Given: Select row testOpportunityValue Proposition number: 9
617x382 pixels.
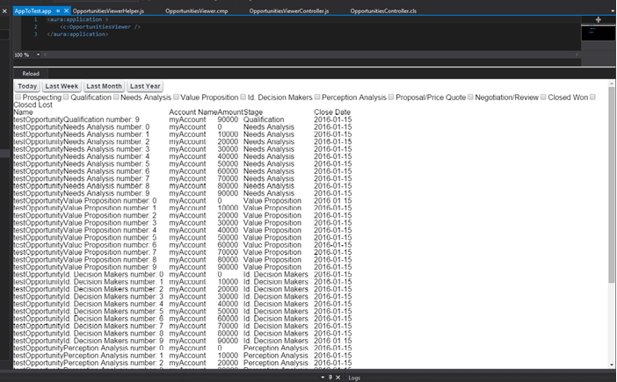Looking at the screenshot, I should tap(183, 267).
